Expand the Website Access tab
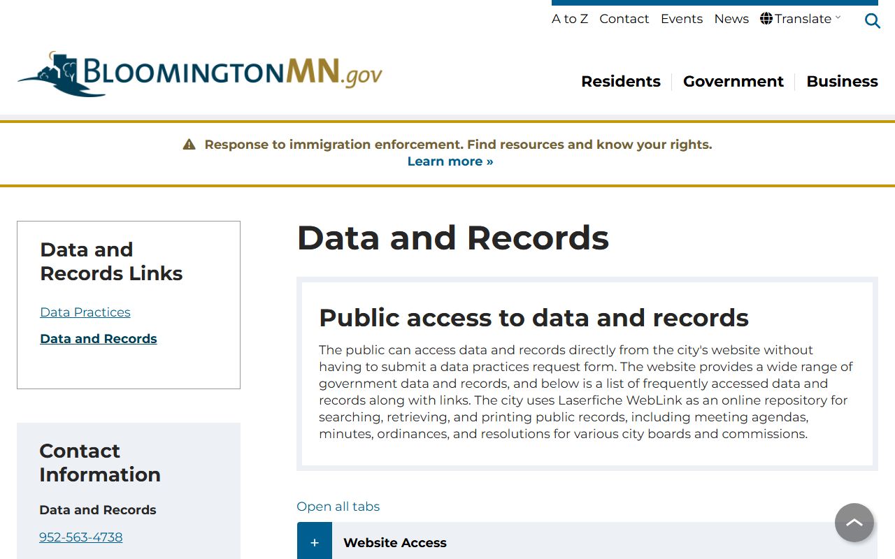 (587, 542)
